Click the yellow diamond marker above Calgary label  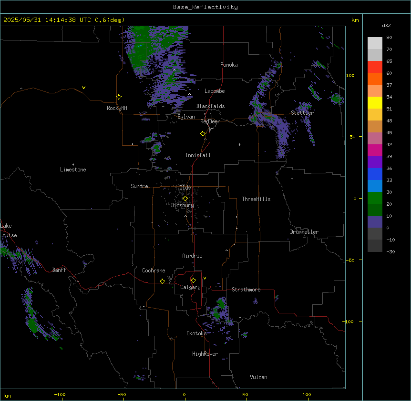tap(193, 281)
